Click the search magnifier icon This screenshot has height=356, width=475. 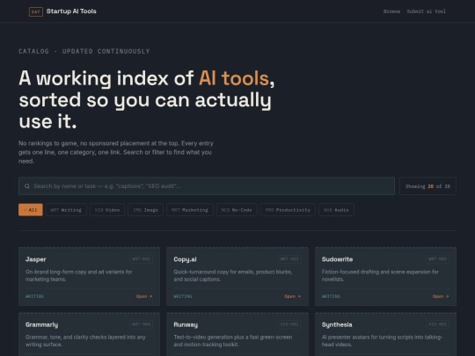click(27, 186)
